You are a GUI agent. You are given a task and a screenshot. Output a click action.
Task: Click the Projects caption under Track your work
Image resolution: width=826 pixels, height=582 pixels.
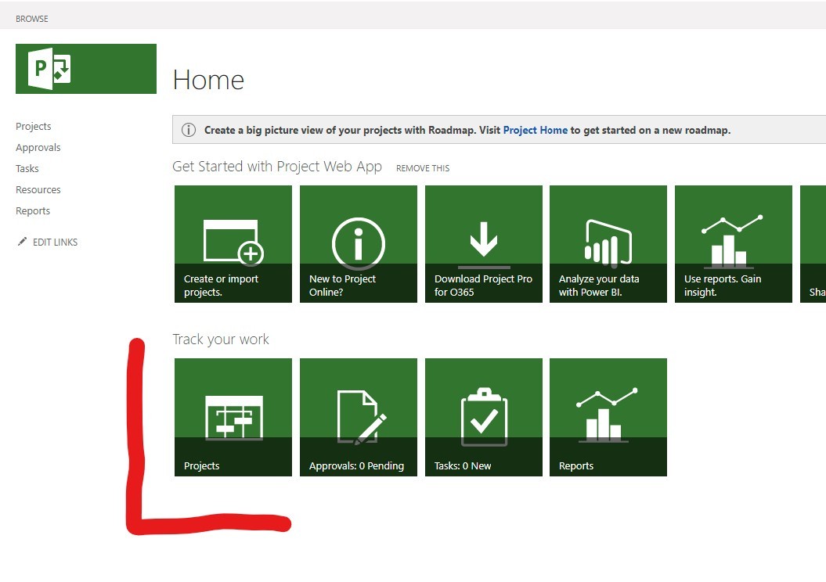point(202,465)
